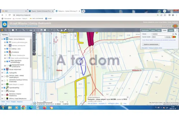Screen dimensions: 179x119
Task: Enable the Hydrografia layer checkbox
Action: point(4,73)
